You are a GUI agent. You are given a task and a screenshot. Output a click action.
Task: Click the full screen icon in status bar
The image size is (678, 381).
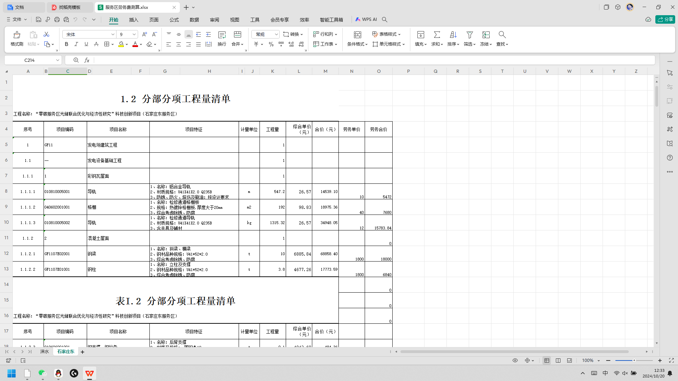point(671,361)
